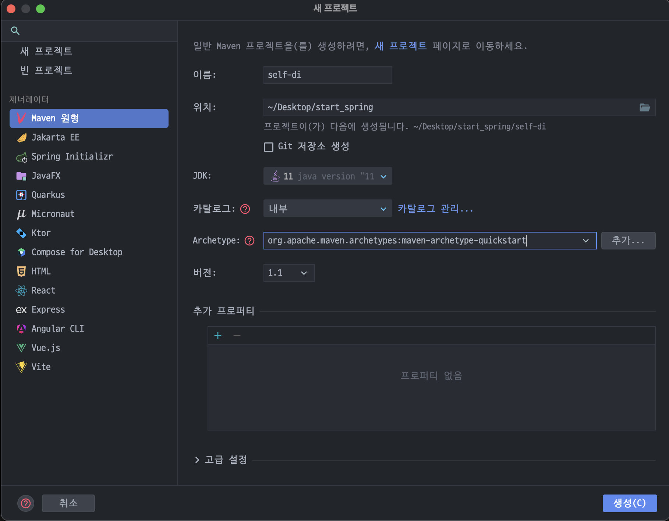Choose the JavaFX generator
The image size is (669, 521).
tap(89, 176)
